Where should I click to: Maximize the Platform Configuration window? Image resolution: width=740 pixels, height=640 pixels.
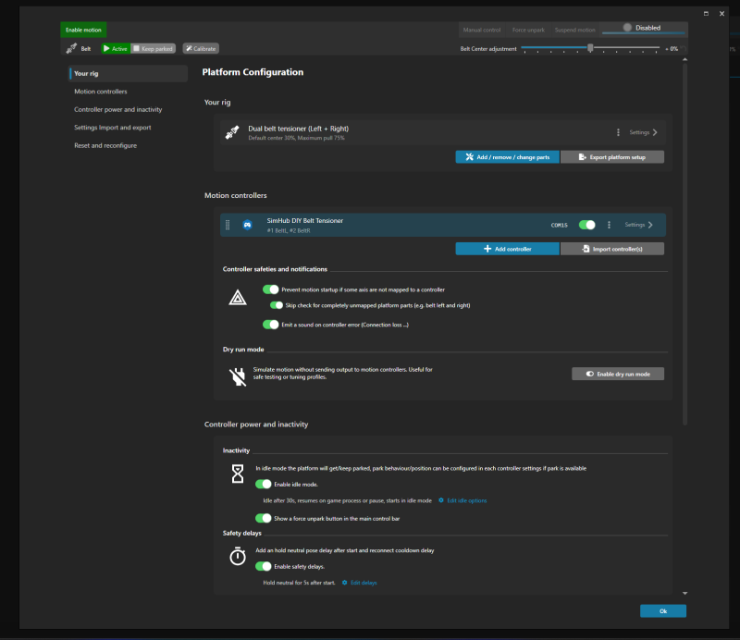[x=706, y=14]
